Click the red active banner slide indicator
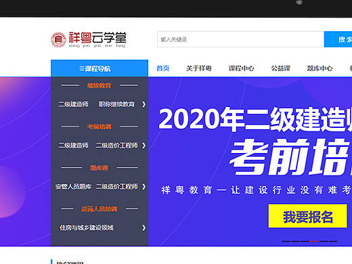 coord(314,242)
